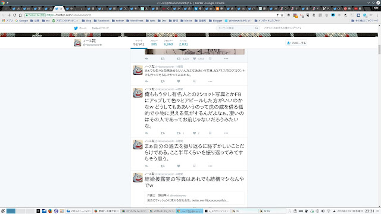Expand the WordPress bookmarks folder
The image size is (381, 214).
[x=135, y=21]
